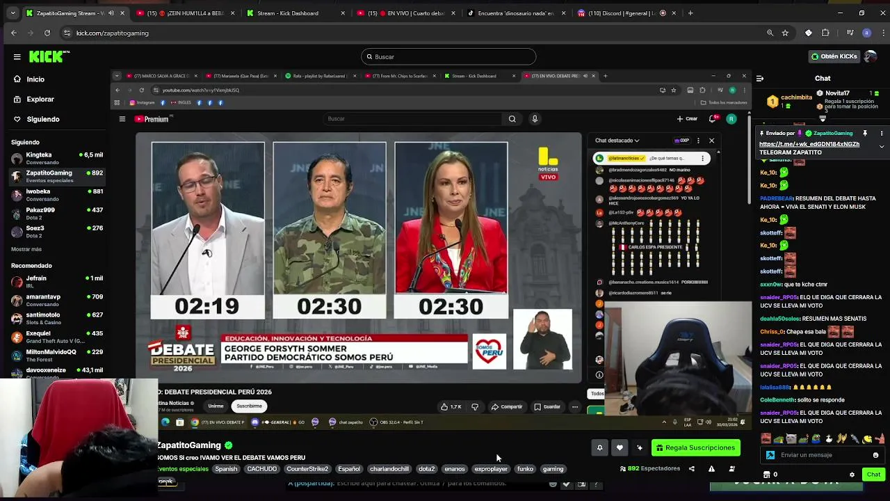890x501 pixels.
Task: Click the Obtén KICKs button
Action: coord(834,56)
